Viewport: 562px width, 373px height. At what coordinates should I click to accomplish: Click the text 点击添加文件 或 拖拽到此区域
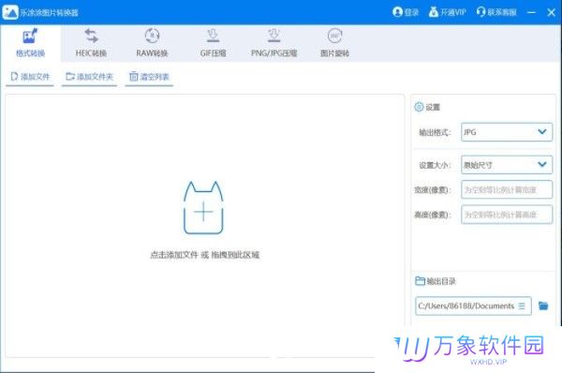coord(204,255)
